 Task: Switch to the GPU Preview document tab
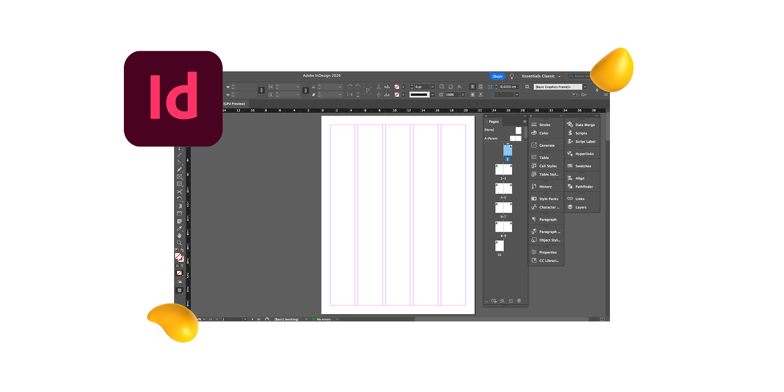coord(234,103)
